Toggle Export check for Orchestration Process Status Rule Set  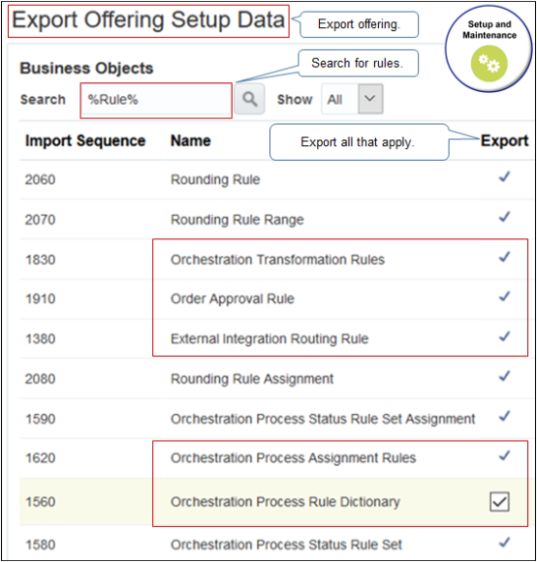coord(504,543)
